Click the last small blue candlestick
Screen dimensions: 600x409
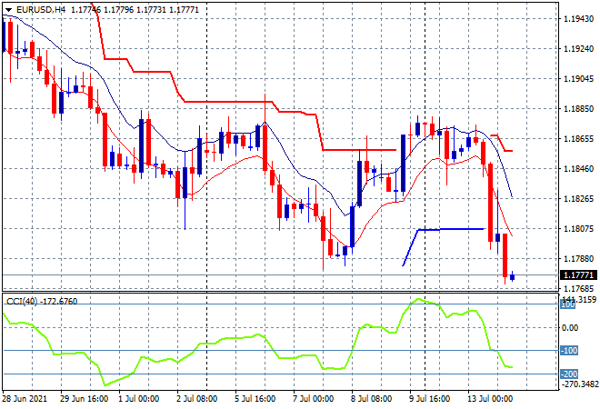click(512, 276)
